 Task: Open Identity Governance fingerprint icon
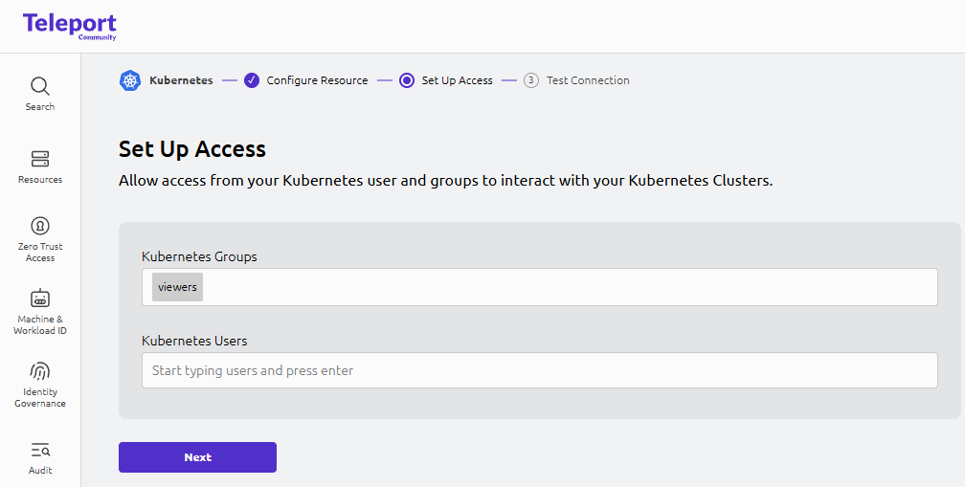[x=40, y=371]
